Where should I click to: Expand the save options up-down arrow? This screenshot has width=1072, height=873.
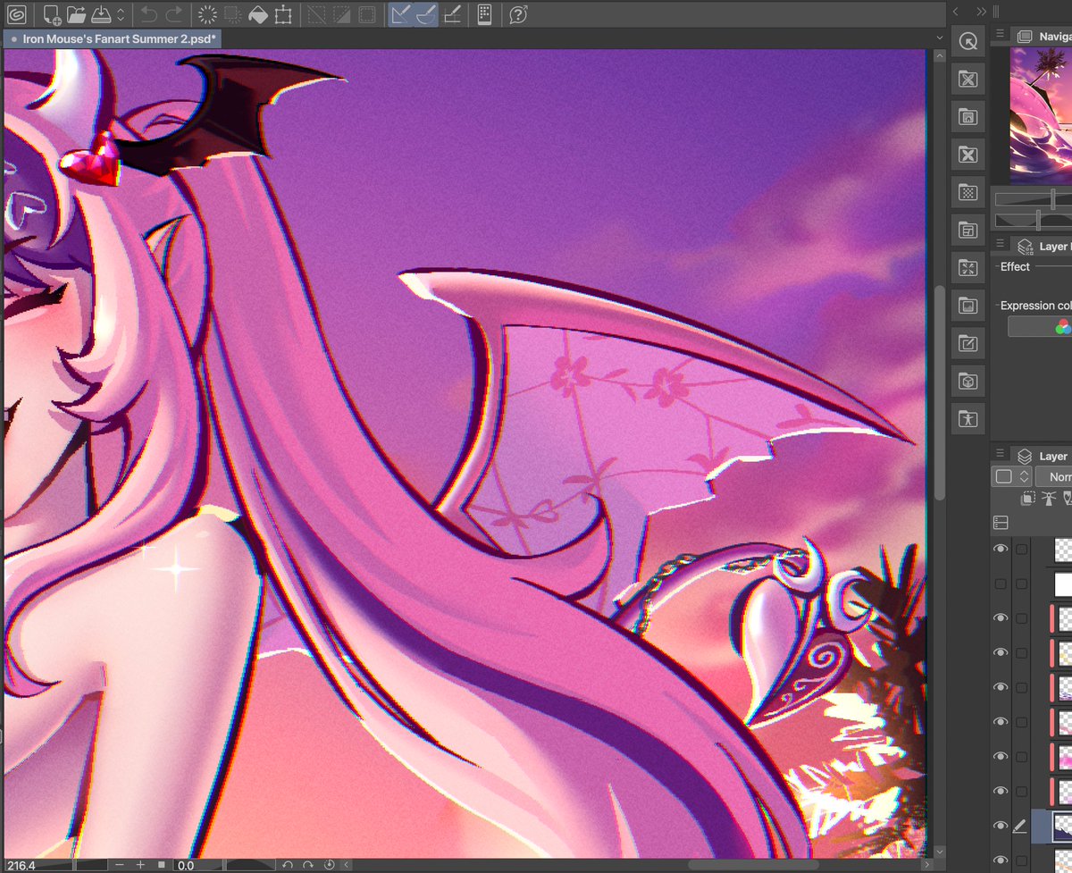(121, 14)
